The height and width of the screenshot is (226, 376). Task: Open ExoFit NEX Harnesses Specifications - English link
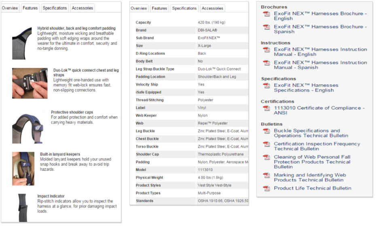click(306, 88)
